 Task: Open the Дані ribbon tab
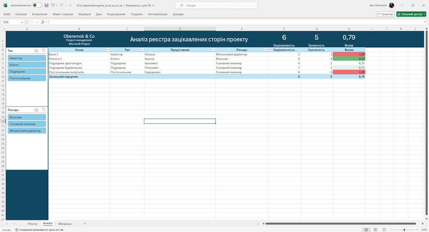pos(99,14)
